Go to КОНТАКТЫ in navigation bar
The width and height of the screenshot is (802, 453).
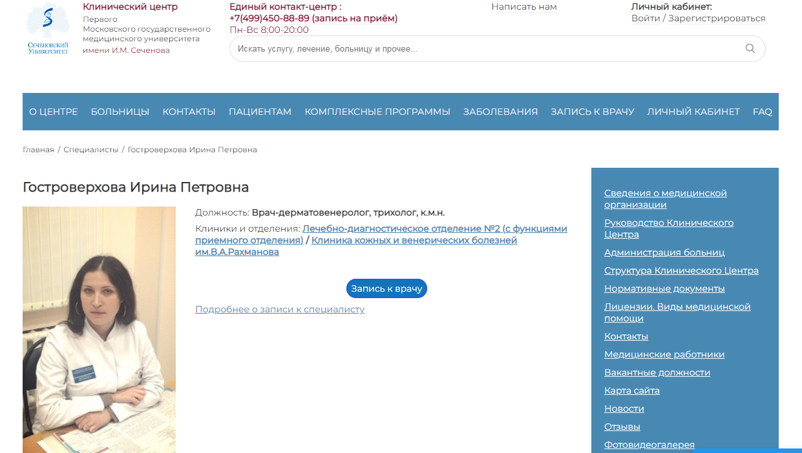(189, 112)
